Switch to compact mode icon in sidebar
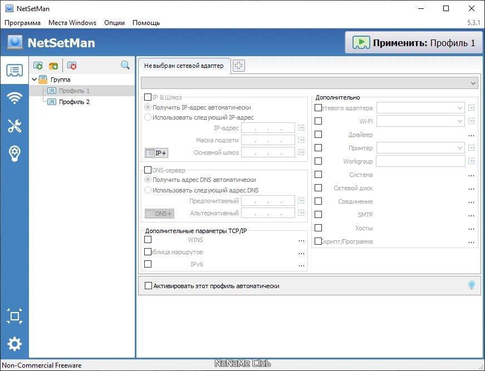 click(x=14, y=316)
